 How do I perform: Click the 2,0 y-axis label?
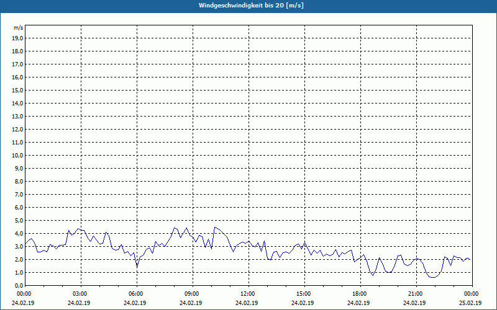coord(19,259)
